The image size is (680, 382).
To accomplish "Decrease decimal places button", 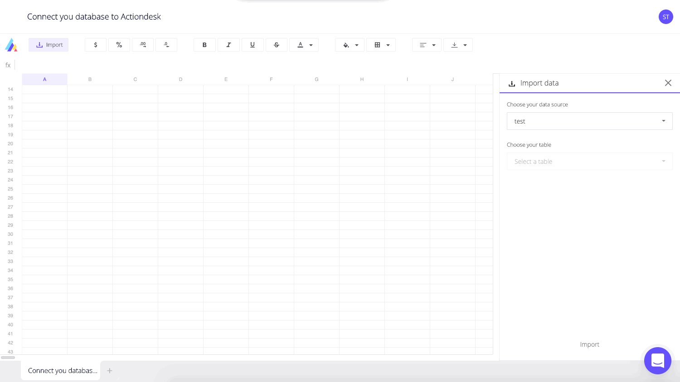I will pos(166,45).
